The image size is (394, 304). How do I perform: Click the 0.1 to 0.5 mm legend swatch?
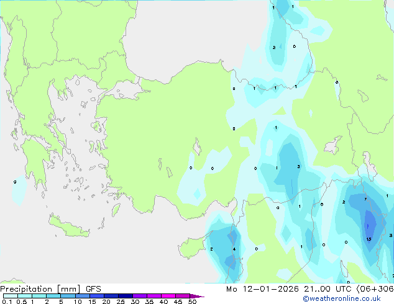[x=11, y=296]
